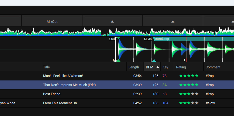Click the teal cue slot left of MixOut
234x116 pixels.
(x=11, y=20)
